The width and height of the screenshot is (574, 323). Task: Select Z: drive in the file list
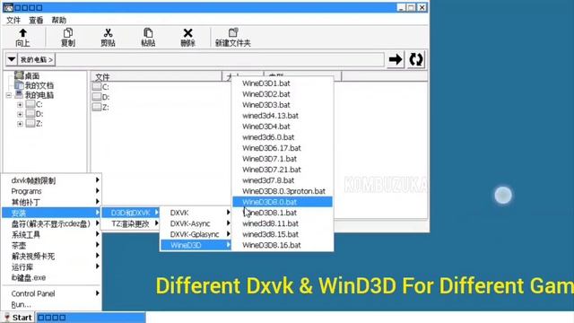tap(101, 108)
